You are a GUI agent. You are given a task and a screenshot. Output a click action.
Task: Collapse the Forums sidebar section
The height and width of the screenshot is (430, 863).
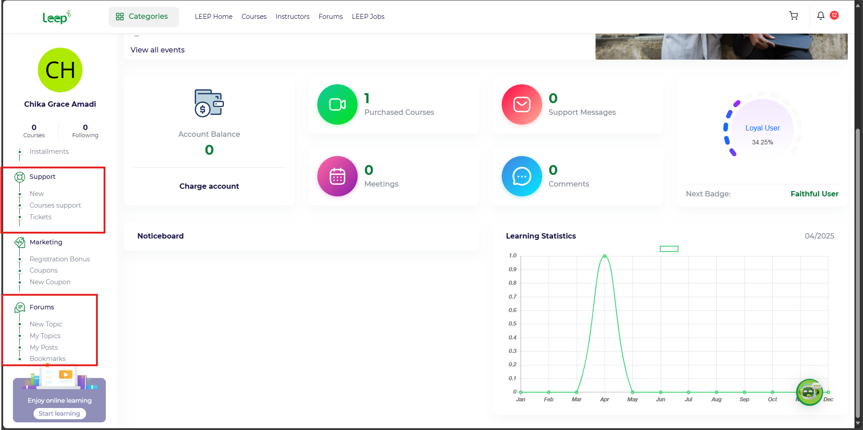(42, 307)
